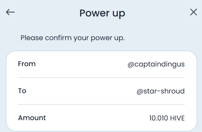Go back using the left arrow icon
This screenshot has width=202, height=132.
10,12
